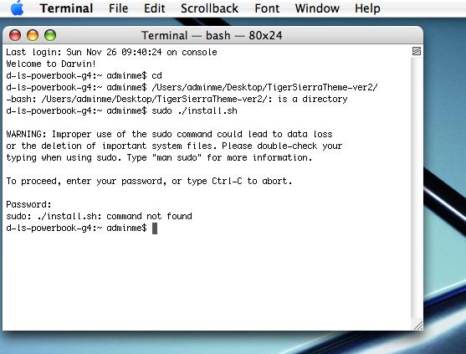Click the 'sudo ./install.sh' command text

194,110
